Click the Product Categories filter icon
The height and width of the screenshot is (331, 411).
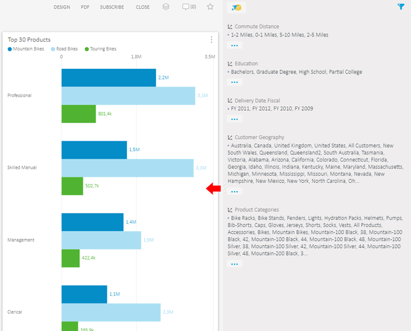230,210
